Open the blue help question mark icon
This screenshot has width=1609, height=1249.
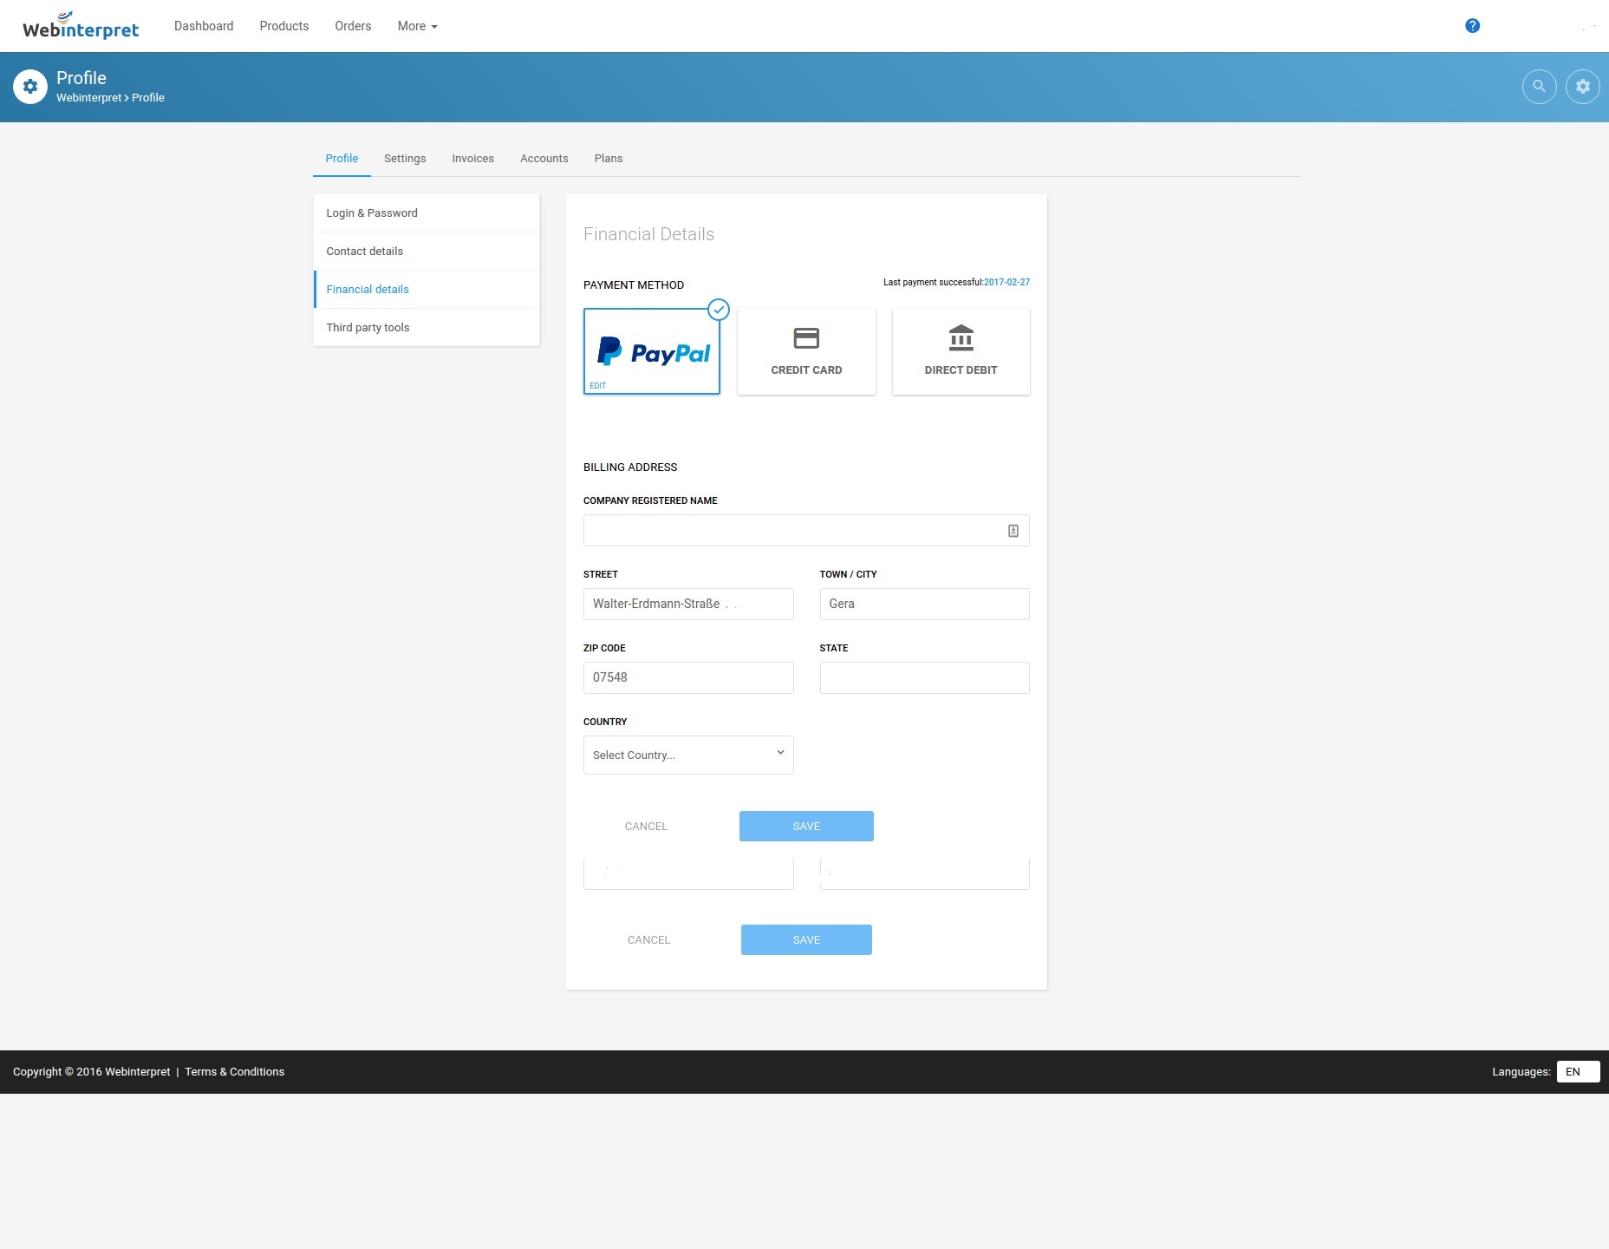tap(1472, 26)
